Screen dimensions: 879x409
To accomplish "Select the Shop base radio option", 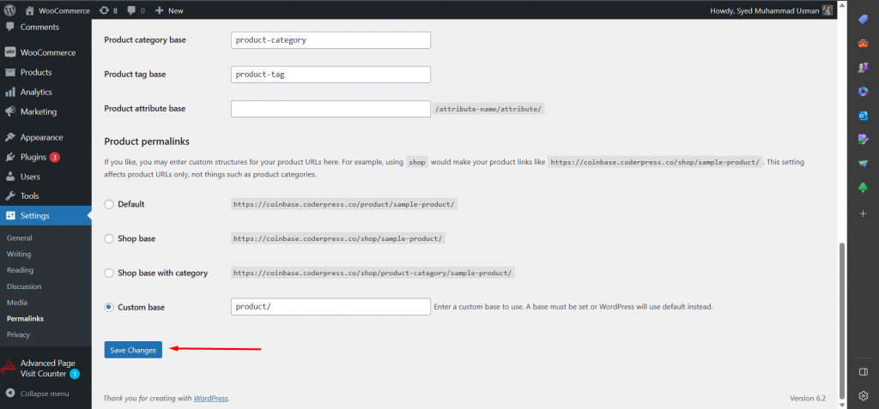I will tap(109, 238).
